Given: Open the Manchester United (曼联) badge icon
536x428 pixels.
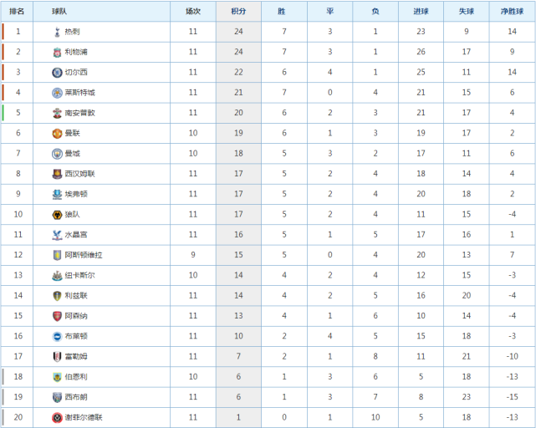Looking at the screenshot, I should tap(57, 133).
